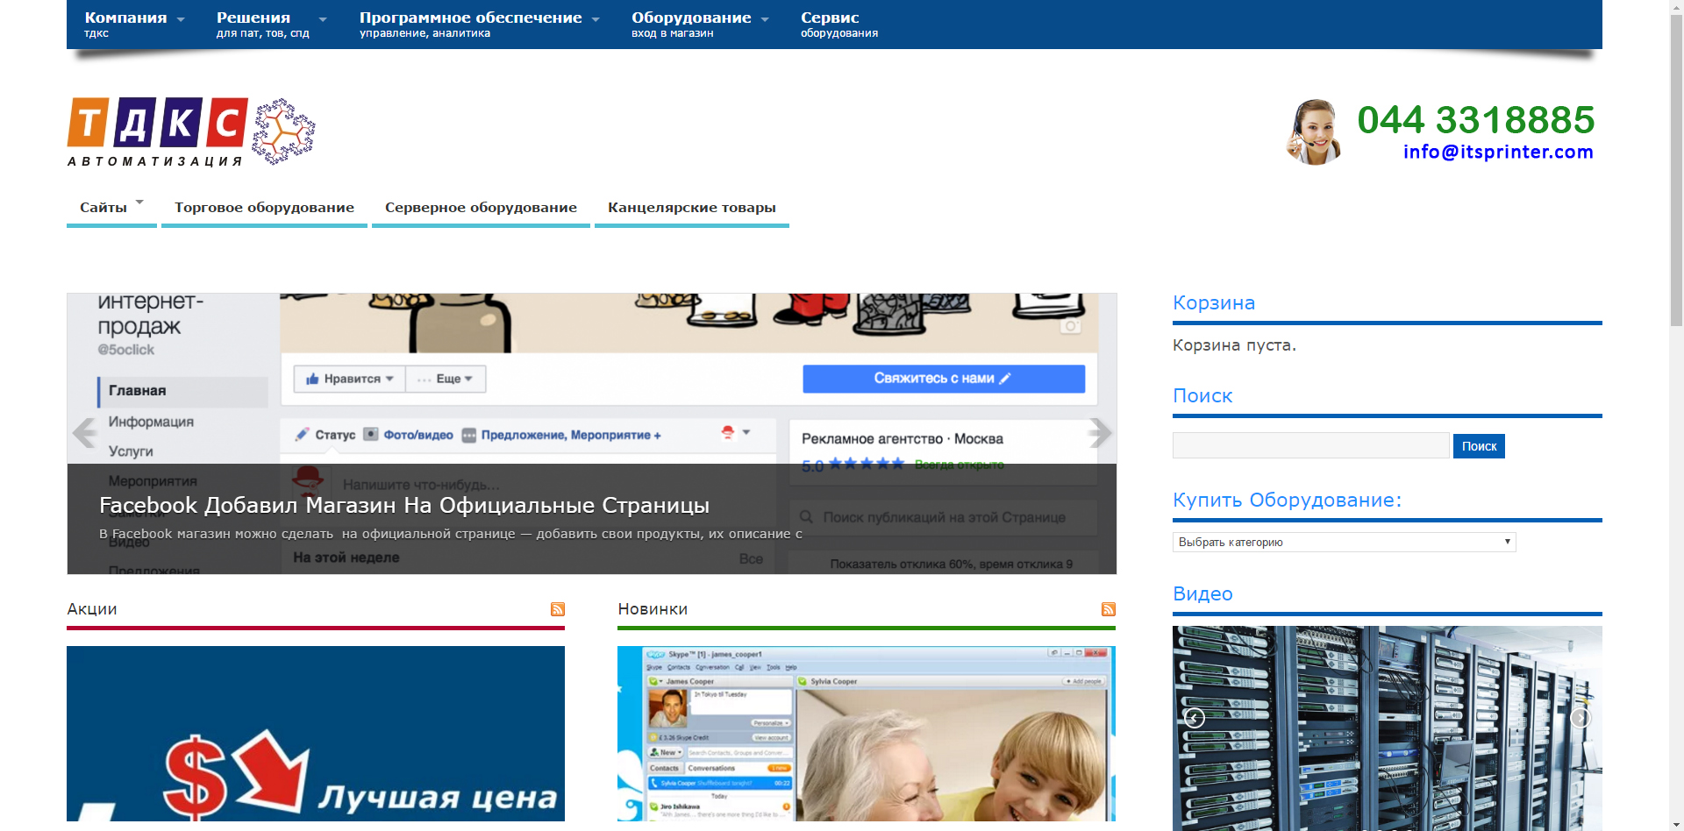Click the Корзина sidebar heading
The image size is (1684, 831).
(1214, 303)
